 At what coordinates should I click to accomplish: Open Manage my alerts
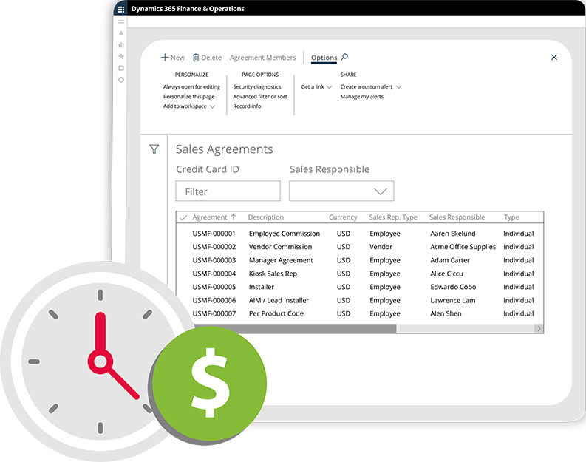[x=362, y=96]
